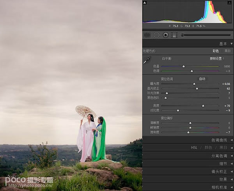Image resolution: width=234 pixels, height=191 pixels.
Task: Select the spot removal tool
Action: pyautogui.click(x=157, y=35)
